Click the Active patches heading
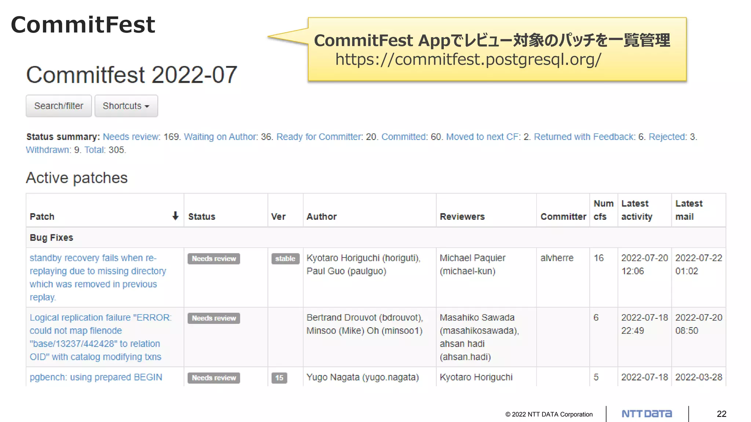This screenshot has height=422, width=751. pyautogui.click(x=77, y=178)
